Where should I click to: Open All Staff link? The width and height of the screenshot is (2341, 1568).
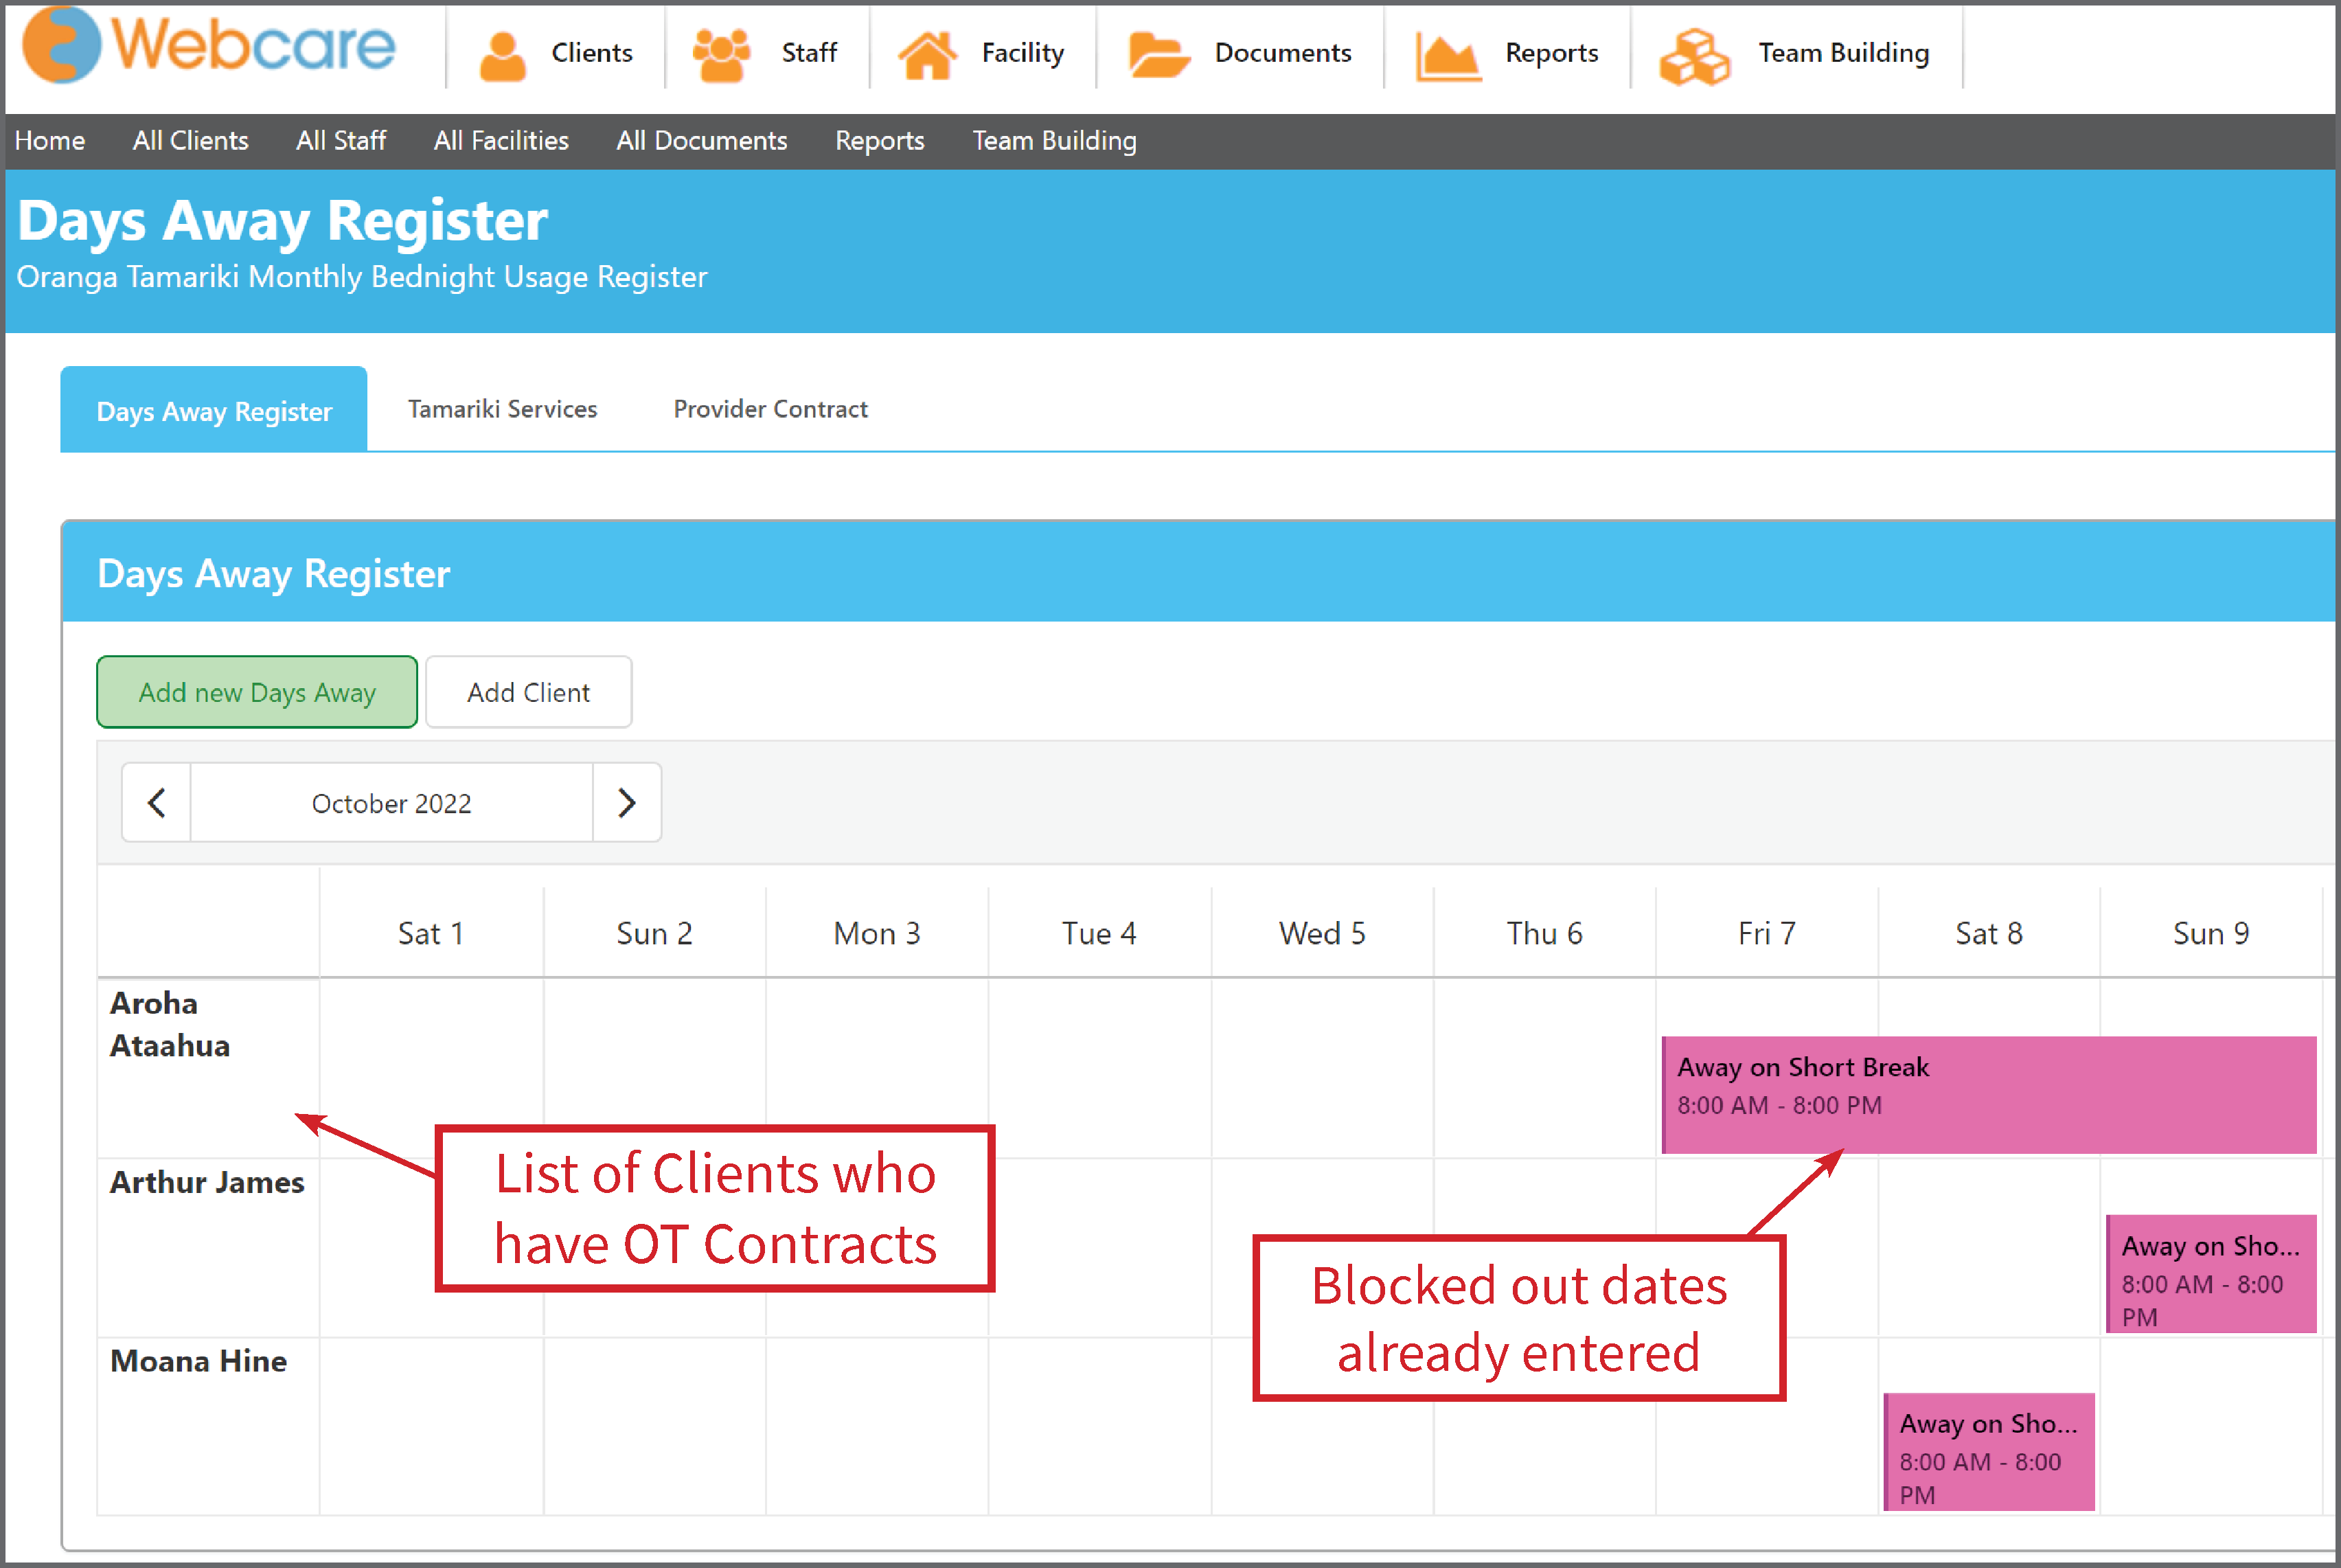pos(341,141)
